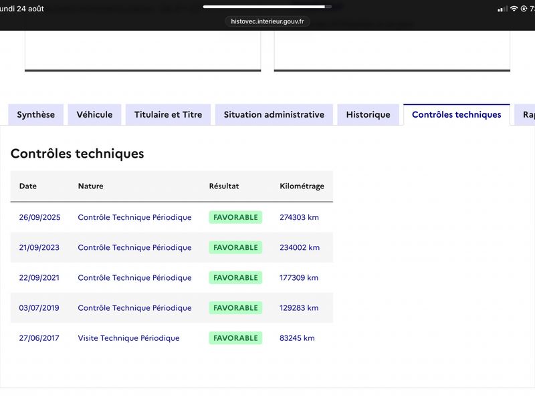Click the FAVORABLE badge for 27/06/2017
The image size is (535, 401).
235,338
